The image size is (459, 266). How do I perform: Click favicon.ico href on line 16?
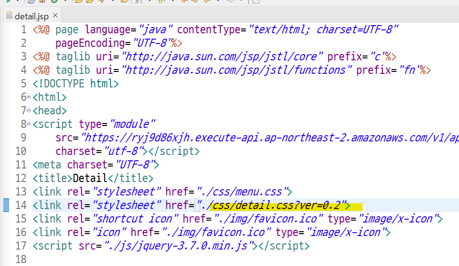coord(216,232)
